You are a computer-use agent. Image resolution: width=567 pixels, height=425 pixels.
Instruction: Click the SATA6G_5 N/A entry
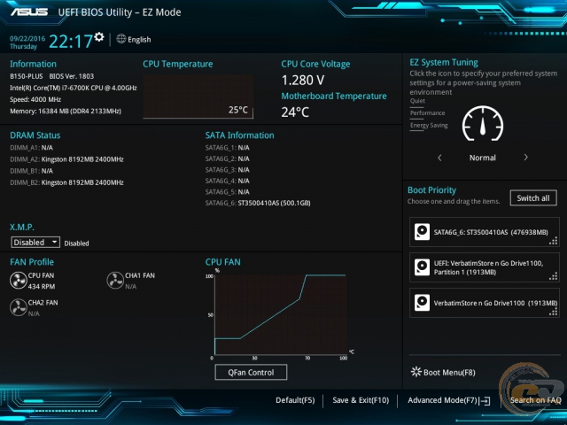pyautogui.click(x=228, y=192)
